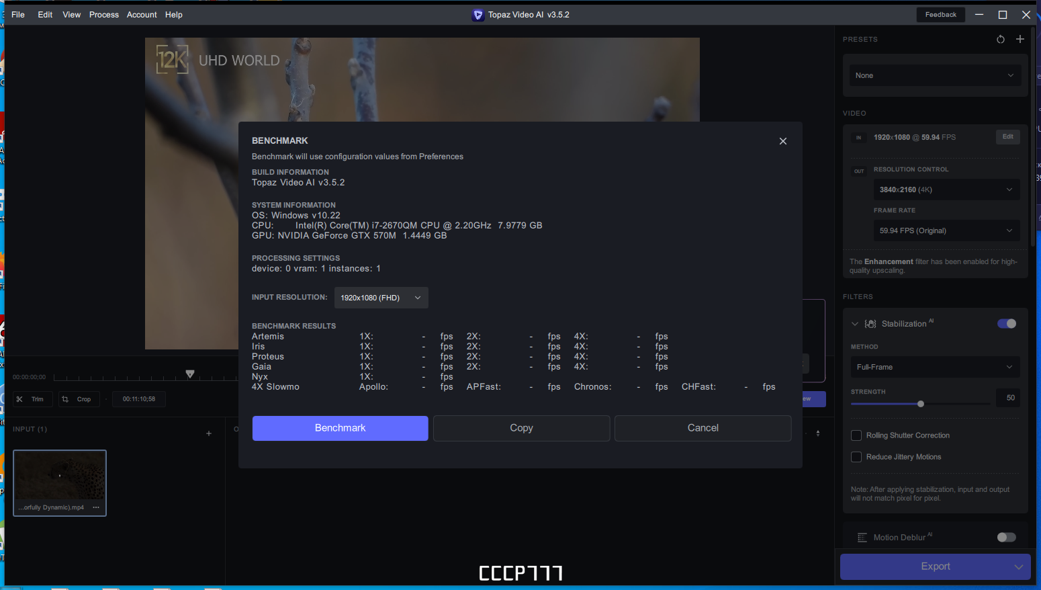Click the Iris benchmark row

(460, 347)
